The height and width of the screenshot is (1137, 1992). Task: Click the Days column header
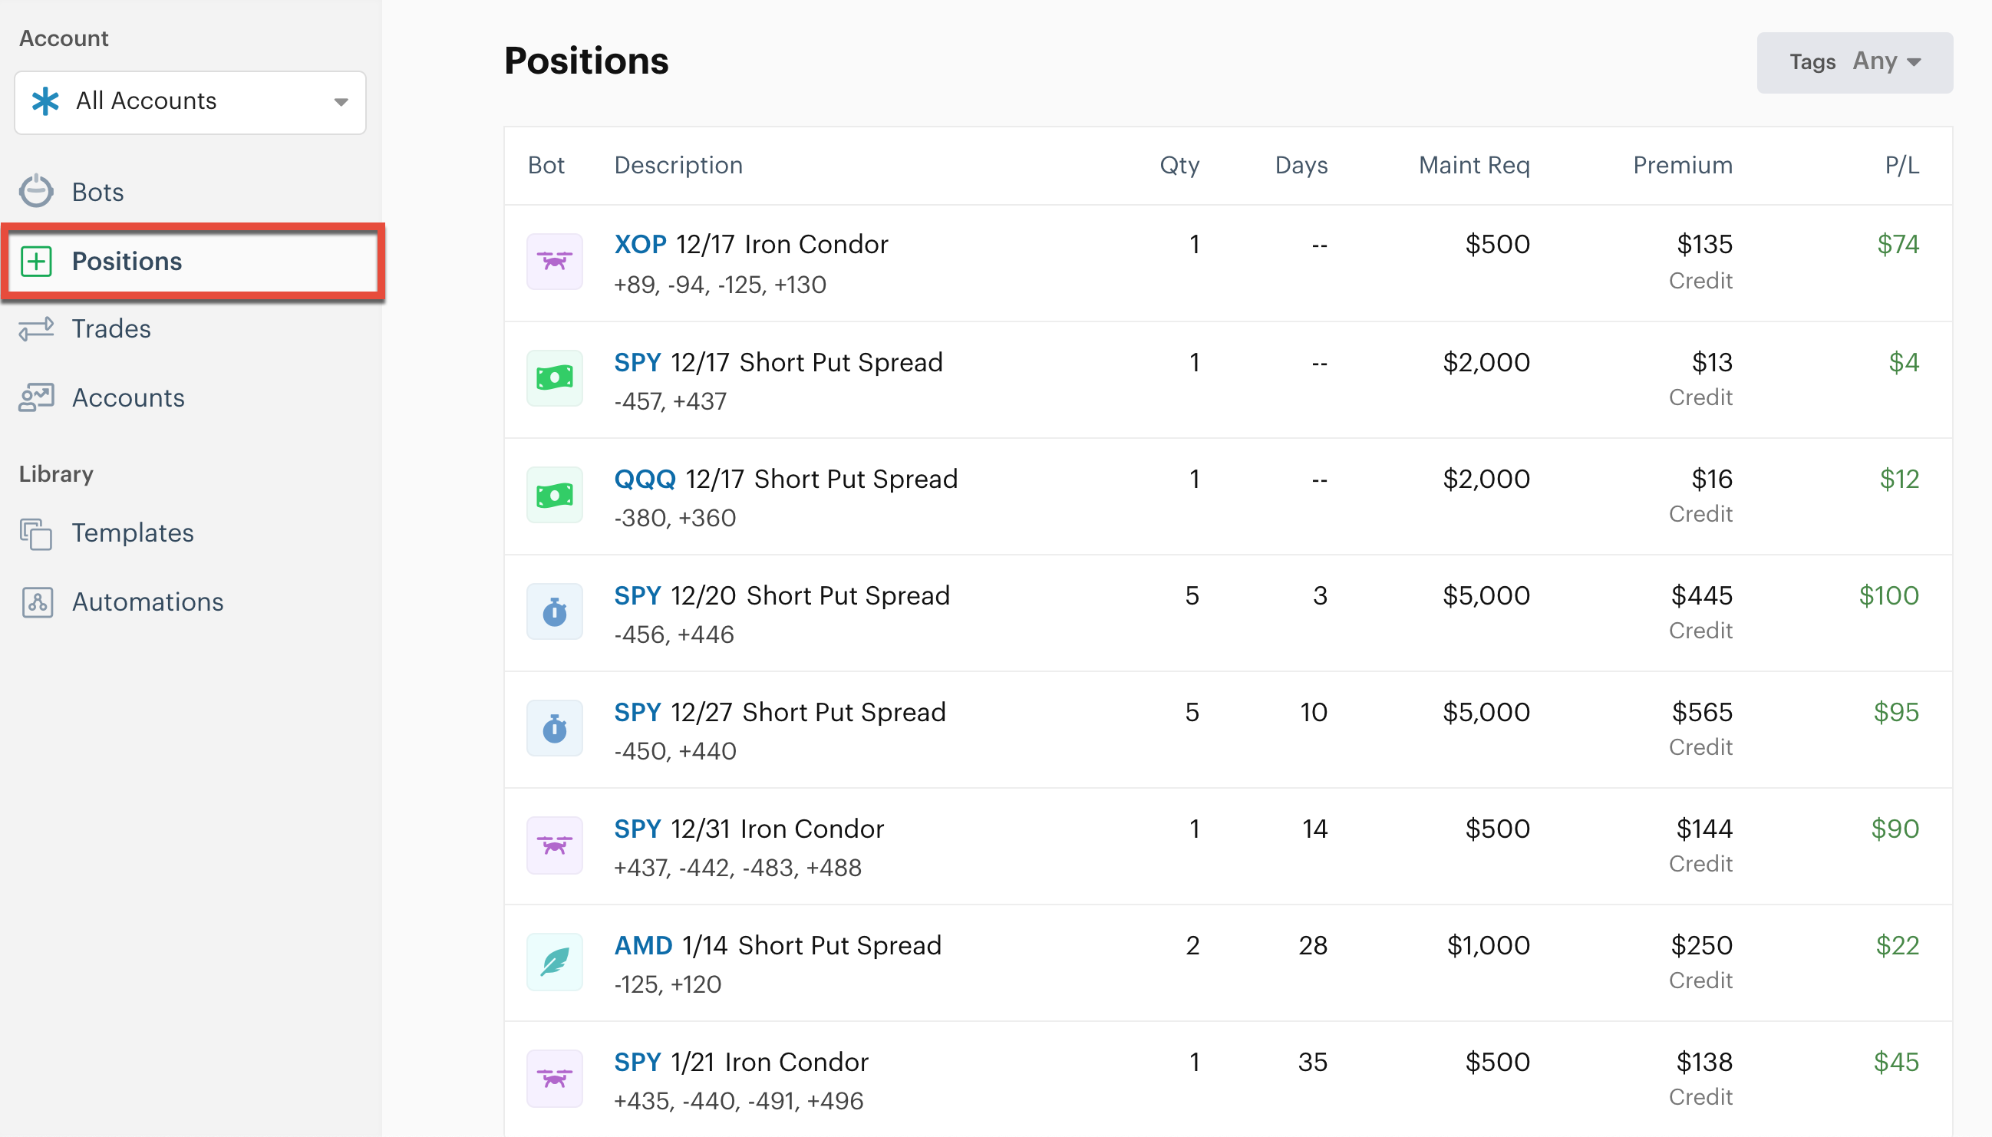(1301, 166)
